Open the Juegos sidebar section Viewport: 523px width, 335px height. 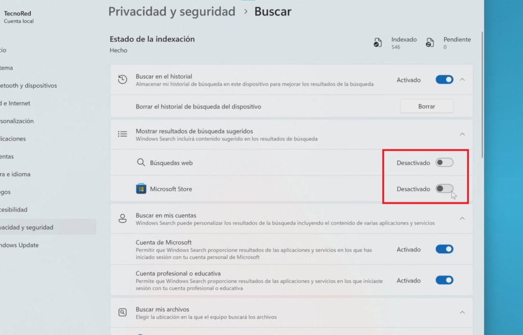pos(5,192)
